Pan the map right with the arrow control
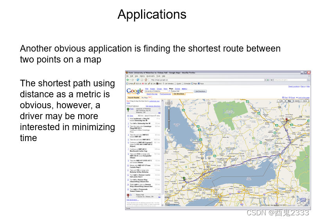 click(171, 103)
